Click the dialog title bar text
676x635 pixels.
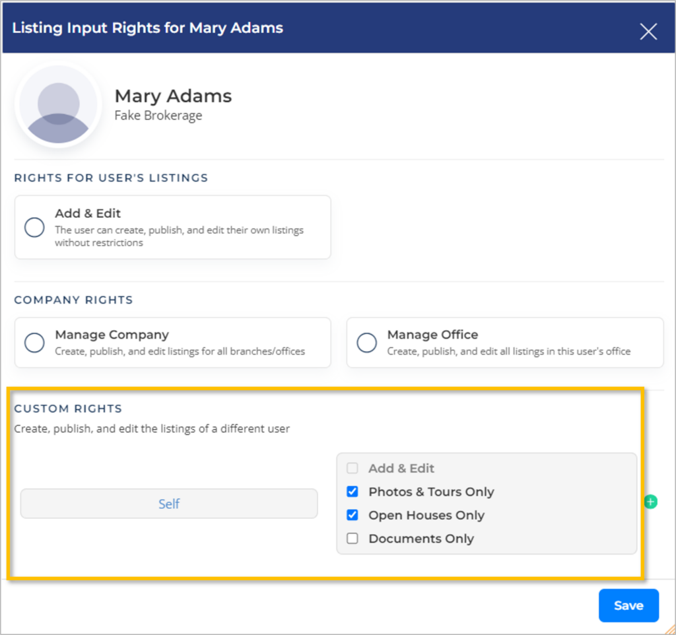(147, 28)
